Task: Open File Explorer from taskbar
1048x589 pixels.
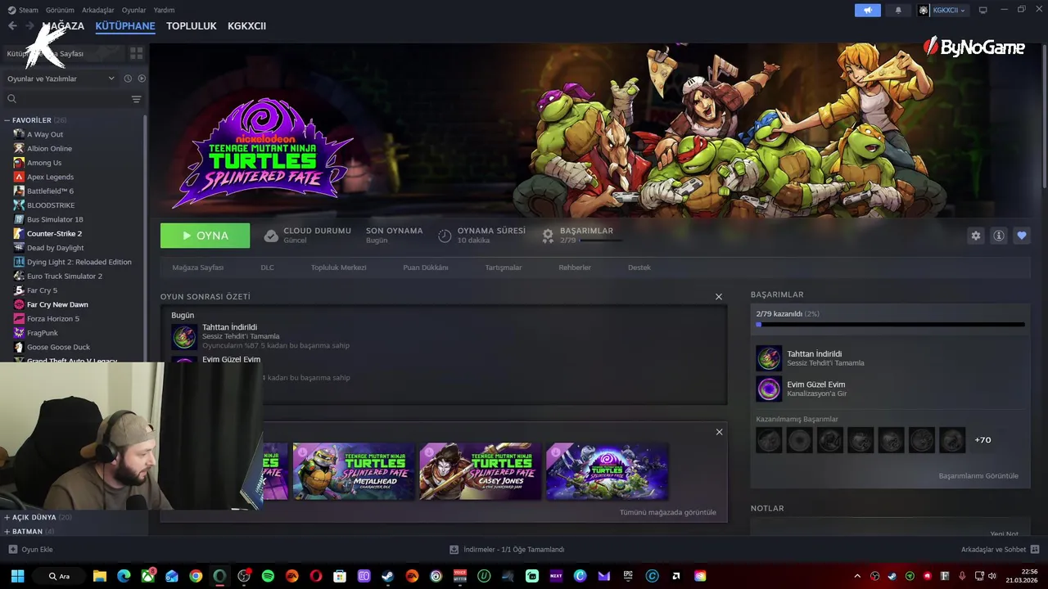Action: click(100, 576)
